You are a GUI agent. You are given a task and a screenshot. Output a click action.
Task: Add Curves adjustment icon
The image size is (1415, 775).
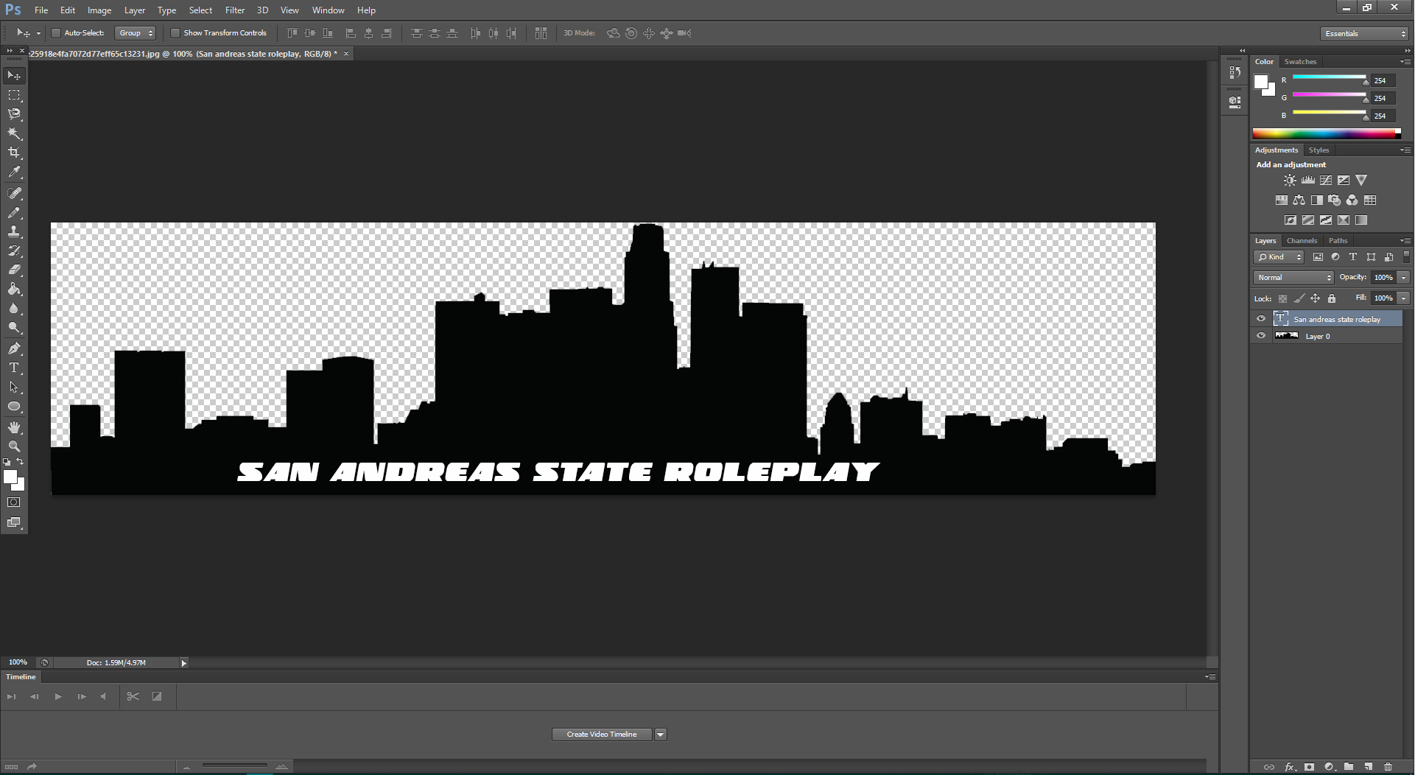pos(1326,180)
